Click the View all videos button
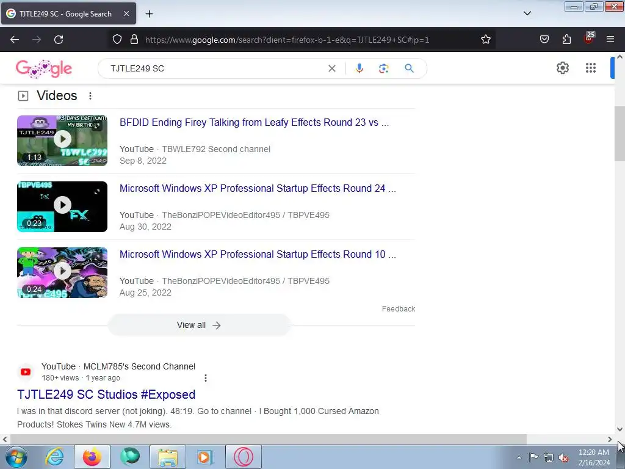The image size is (625, 469). [199, 325]
